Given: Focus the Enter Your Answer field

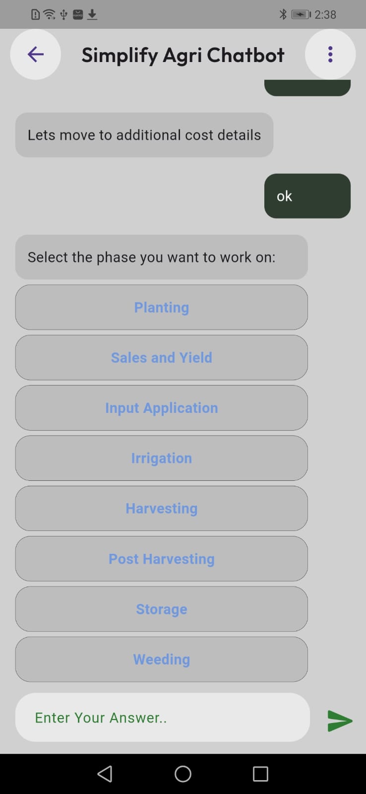Looking at the screenshot, I should 163,718.
